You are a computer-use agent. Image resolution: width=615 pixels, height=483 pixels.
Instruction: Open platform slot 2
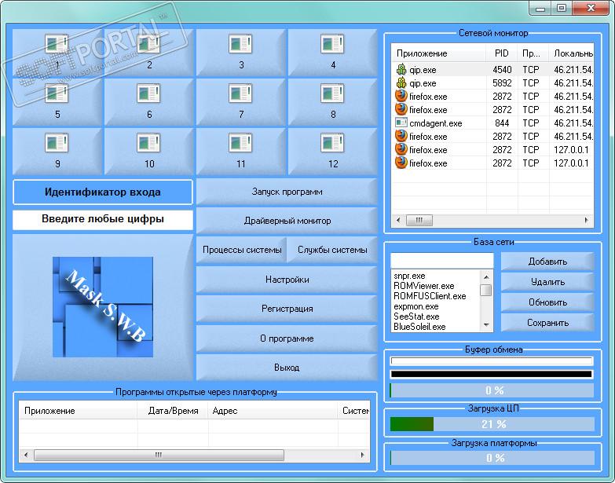click(x=149, y=53)
